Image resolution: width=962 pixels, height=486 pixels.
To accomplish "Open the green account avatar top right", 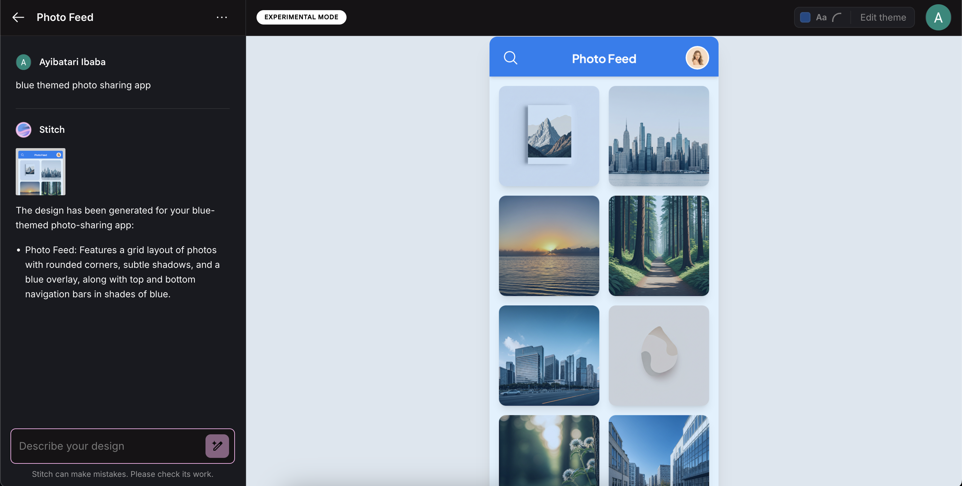I will coord(938,17).
